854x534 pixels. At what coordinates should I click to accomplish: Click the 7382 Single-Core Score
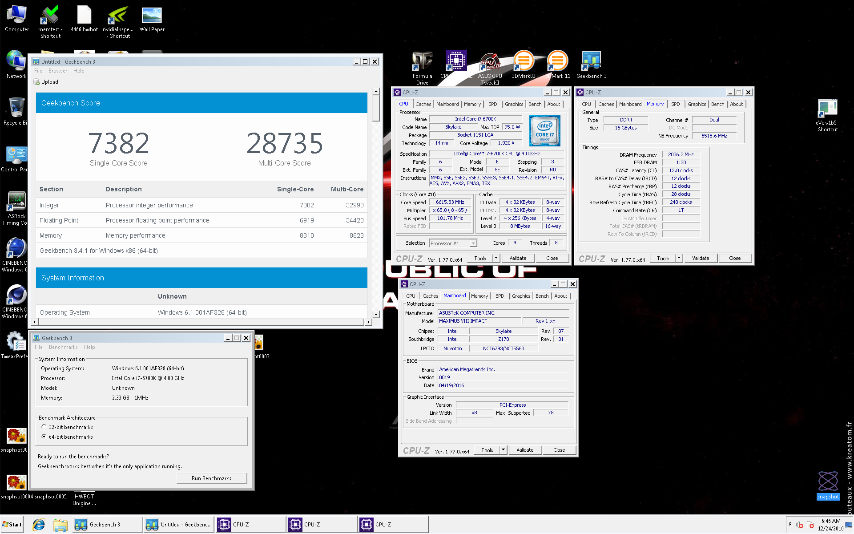pos(119,143)
